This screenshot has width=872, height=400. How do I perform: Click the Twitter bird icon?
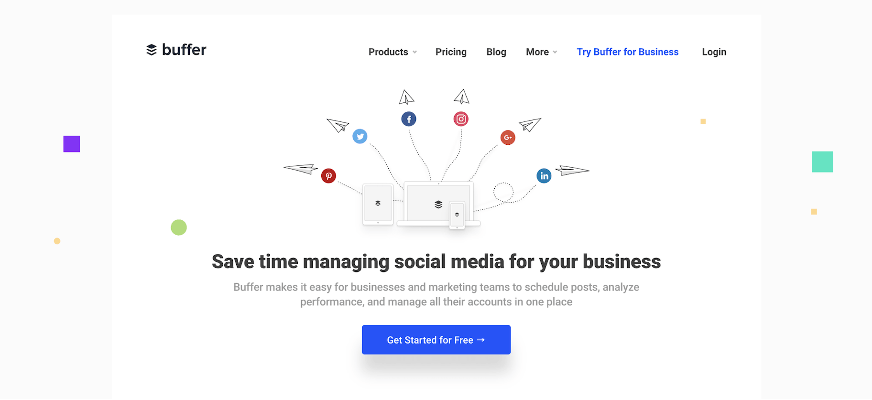point(360,136)
